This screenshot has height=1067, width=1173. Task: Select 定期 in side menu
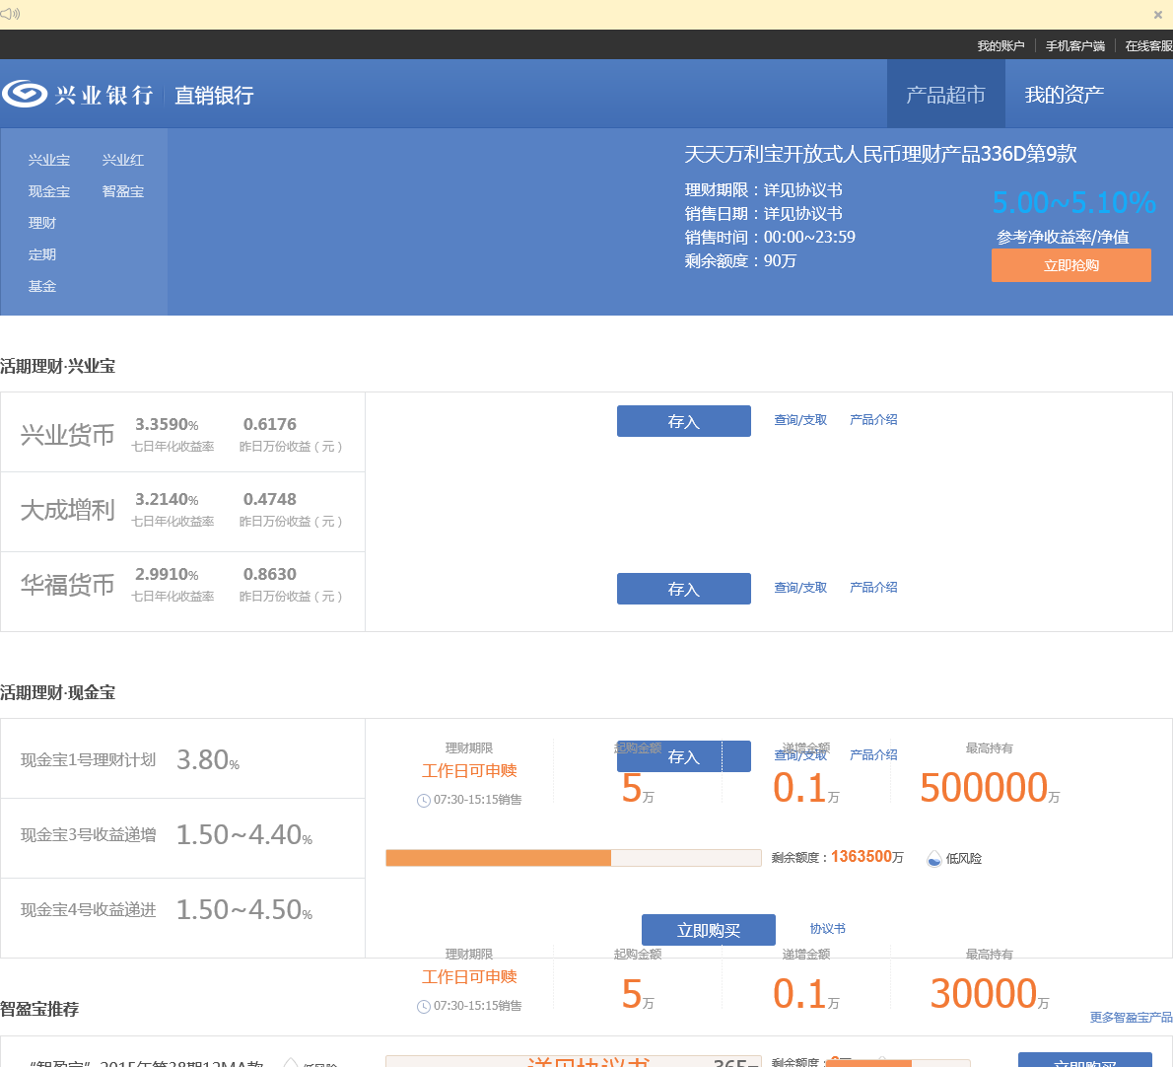coord(41,254)
